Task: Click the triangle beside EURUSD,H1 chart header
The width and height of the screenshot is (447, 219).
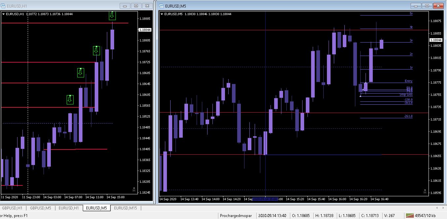Action: pos(4,14)
